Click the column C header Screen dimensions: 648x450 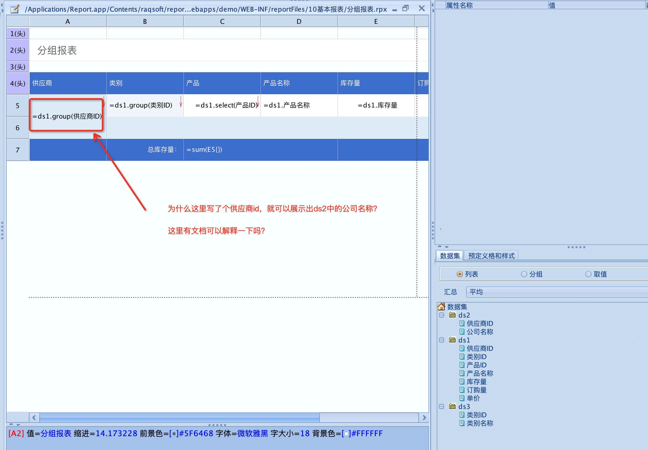pos(222,21)
